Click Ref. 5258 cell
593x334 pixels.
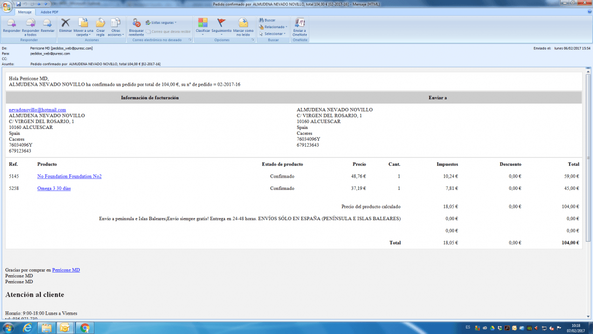pos(14,189)
